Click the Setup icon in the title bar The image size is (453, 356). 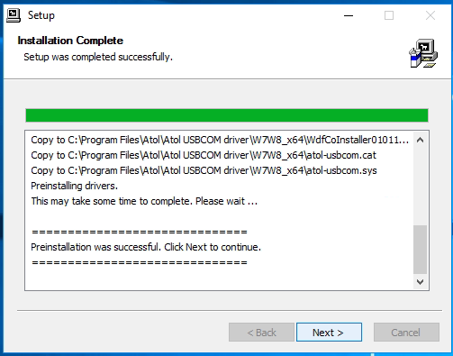pyautogui.click(x=14, y=15)
